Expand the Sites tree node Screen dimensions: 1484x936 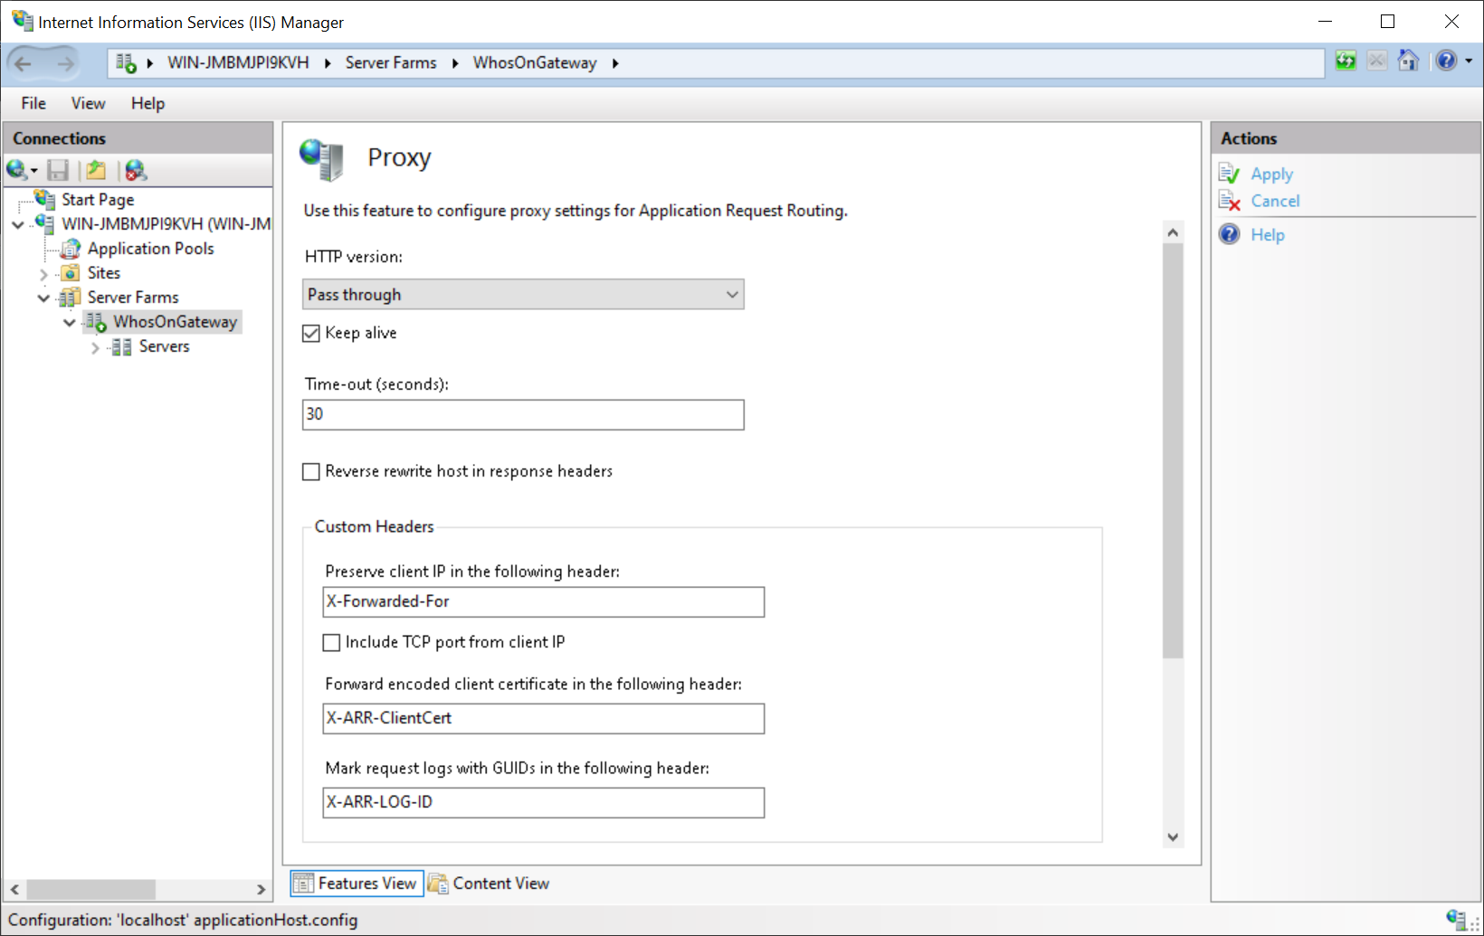pyautogui.click(x=43, y=274)
